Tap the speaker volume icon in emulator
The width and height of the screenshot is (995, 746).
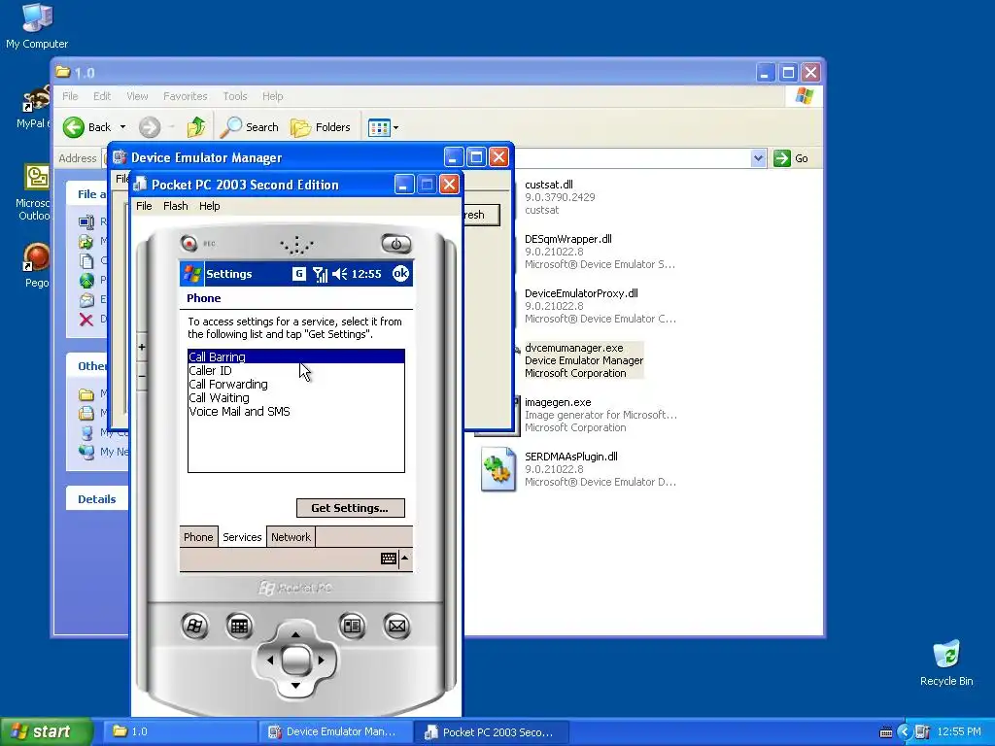(339, 274)
